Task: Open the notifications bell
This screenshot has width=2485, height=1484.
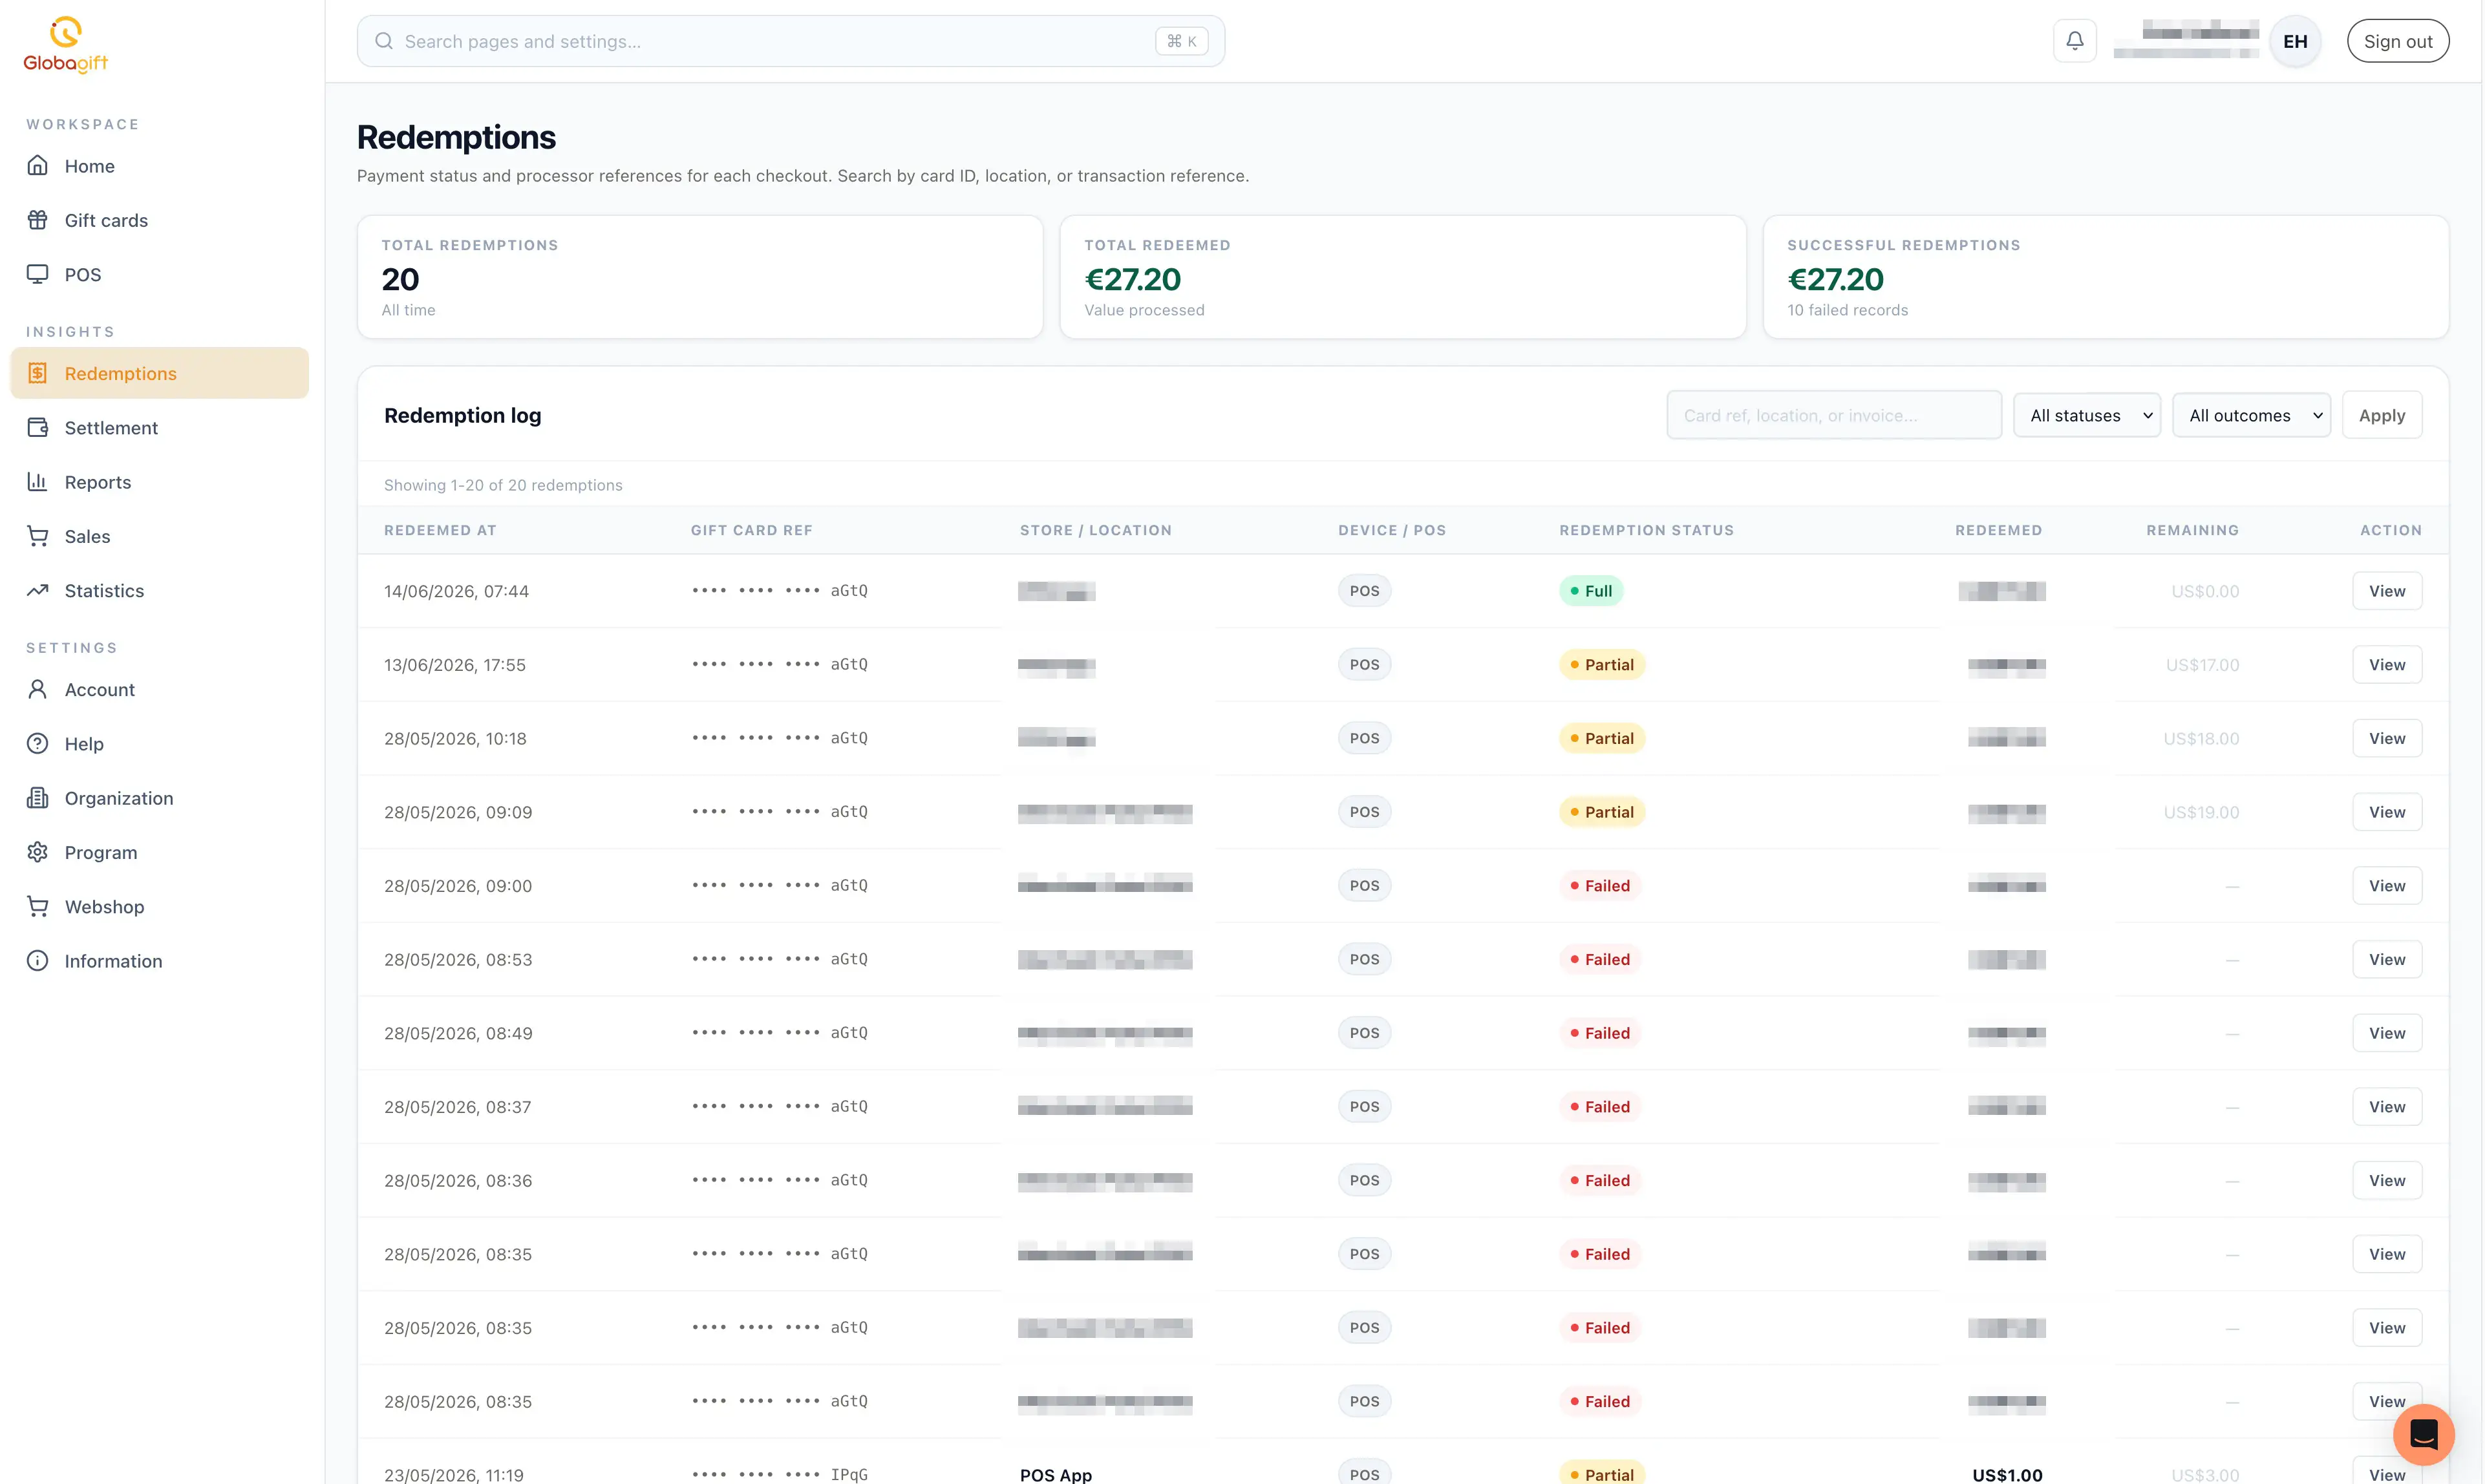Action: (x=2075, y=41)
